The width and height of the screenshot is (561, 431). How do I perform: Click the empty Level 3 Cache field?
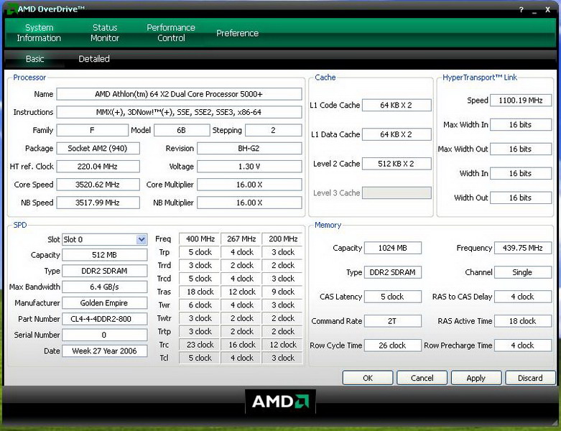point(397,193)
